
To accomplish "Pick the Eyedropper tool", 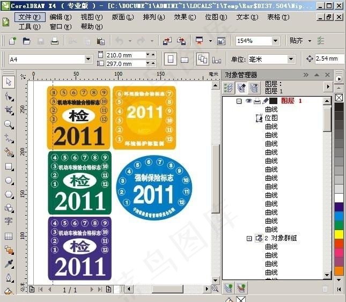I will coord(9,264).
